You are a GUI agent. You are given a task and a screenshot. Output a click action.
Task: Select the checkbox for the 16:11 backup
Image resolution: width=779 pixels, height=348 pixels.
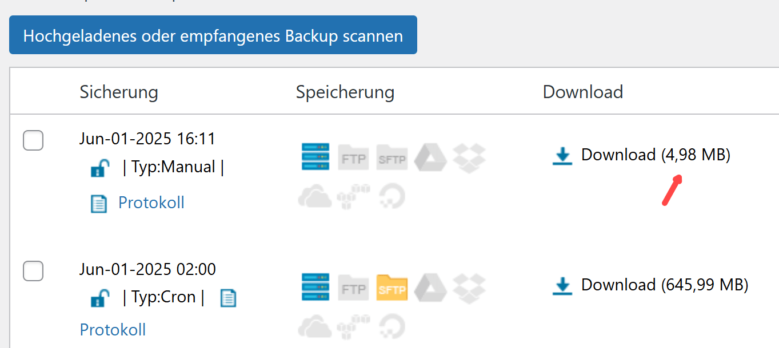point(33,140)
